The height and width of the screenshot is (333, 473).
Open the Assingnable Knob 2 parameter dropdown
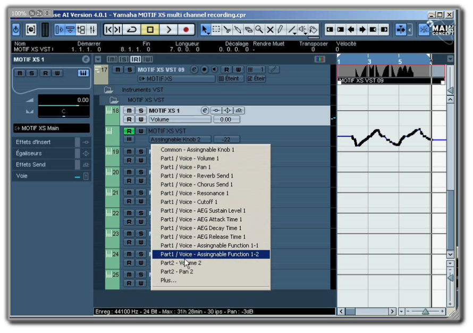point(180,140)
